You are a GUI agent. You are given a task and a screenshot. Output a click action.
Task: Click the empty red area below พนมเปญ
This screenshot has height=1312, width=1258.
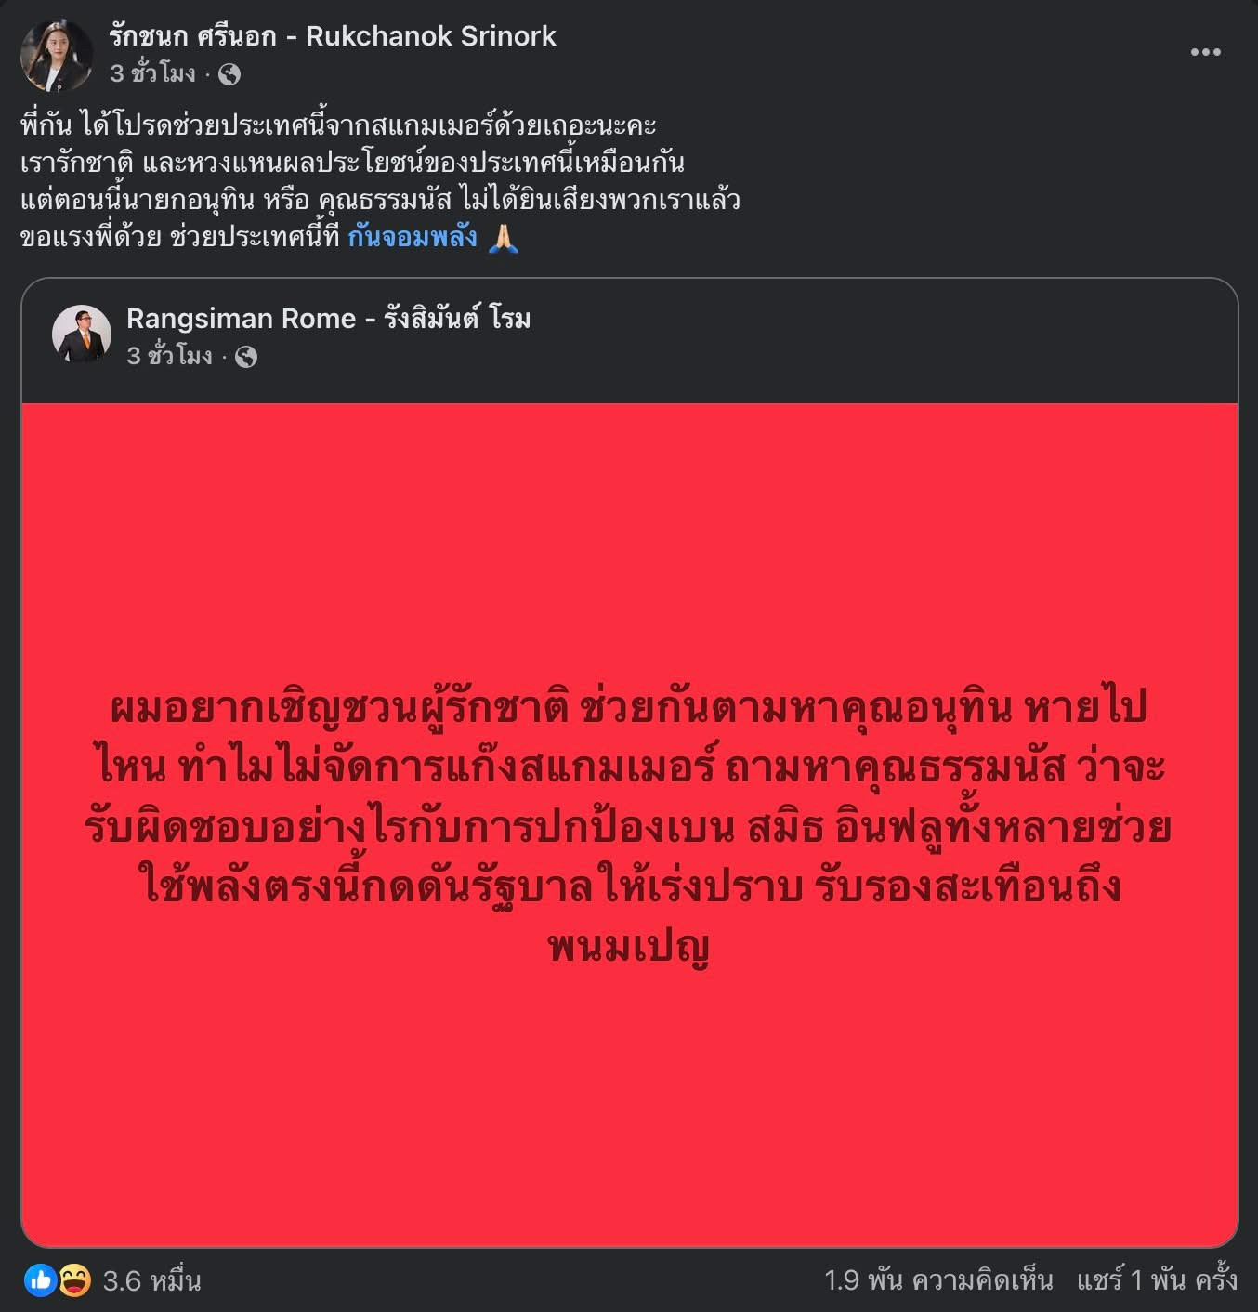tap(629, 1106)
